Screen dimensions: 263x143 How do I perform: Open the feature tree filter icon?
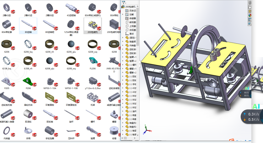(124, 3)
